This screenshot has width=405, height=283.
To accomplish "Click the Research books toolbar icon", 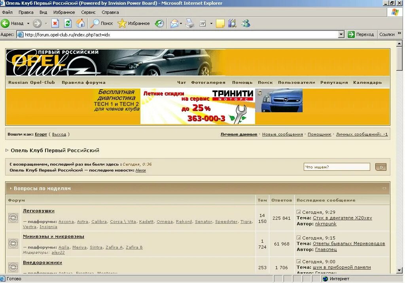I will [x=232, y=23].
